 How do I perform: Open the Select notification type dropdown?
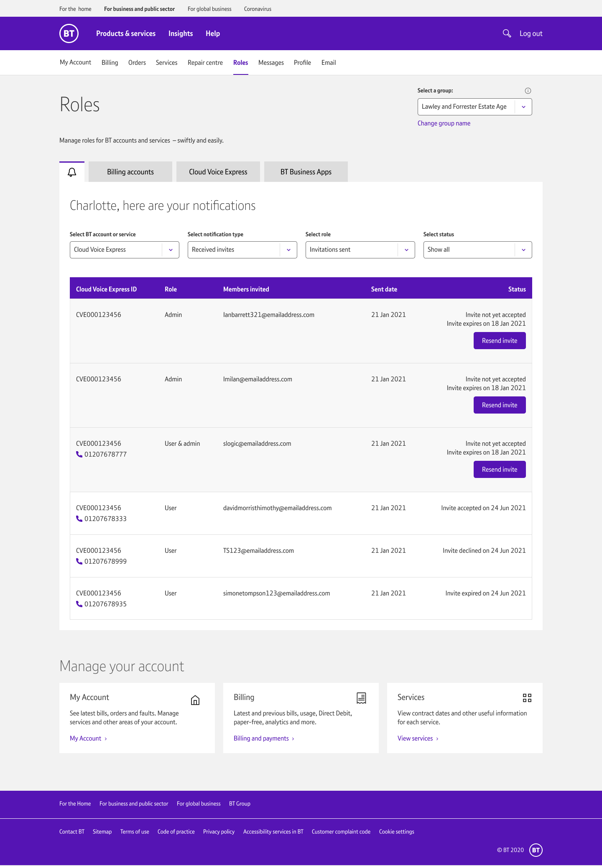[242, 250]
